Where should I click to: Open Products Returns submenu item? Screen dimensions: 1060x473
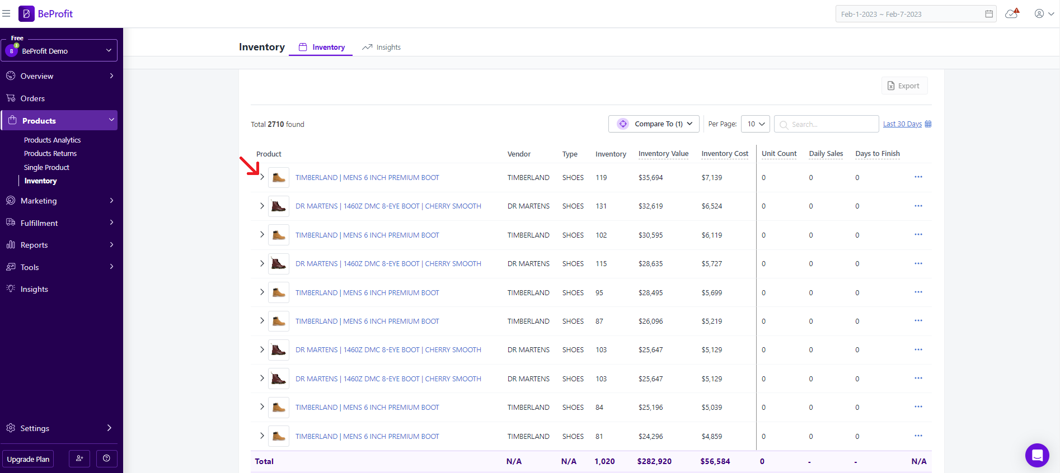pyautogui.click(x=50, y=153)
